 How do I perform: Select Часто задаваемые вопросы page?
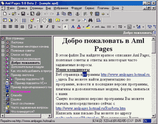pos(29,108)
